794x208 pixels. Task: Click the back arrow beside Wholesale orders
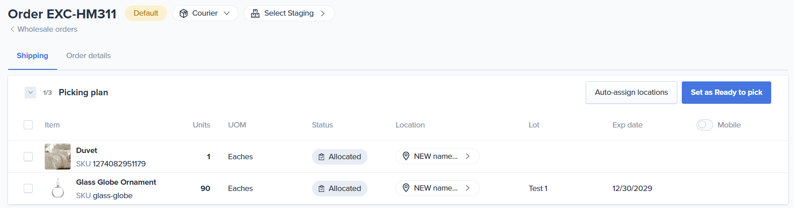pos(13,29)
